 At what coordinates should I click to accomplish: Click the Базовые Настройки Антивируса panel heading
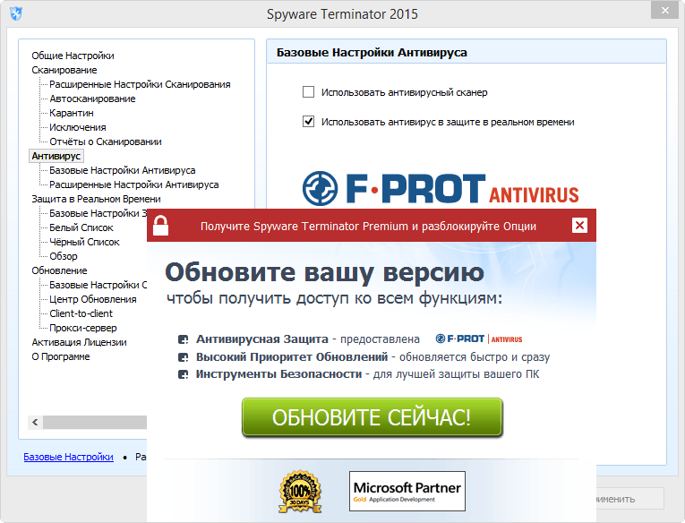click(x=372, y=53)
